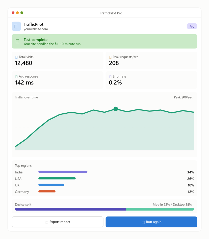Click the Mobile 62% / Desktop 38% text

(x=172, y=204)
